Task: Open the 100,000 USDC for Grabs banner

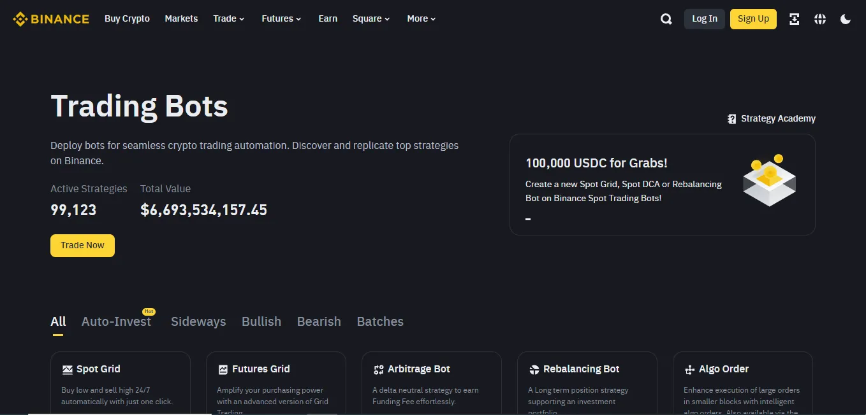Action: 663,185
